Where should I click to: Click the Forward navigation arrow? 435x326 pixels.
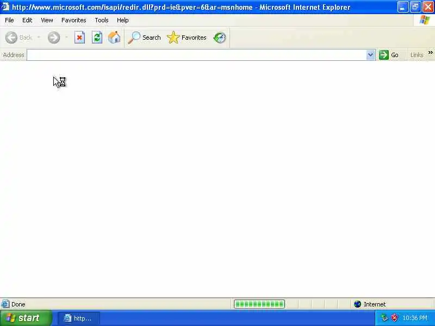[x=54, y=37]
